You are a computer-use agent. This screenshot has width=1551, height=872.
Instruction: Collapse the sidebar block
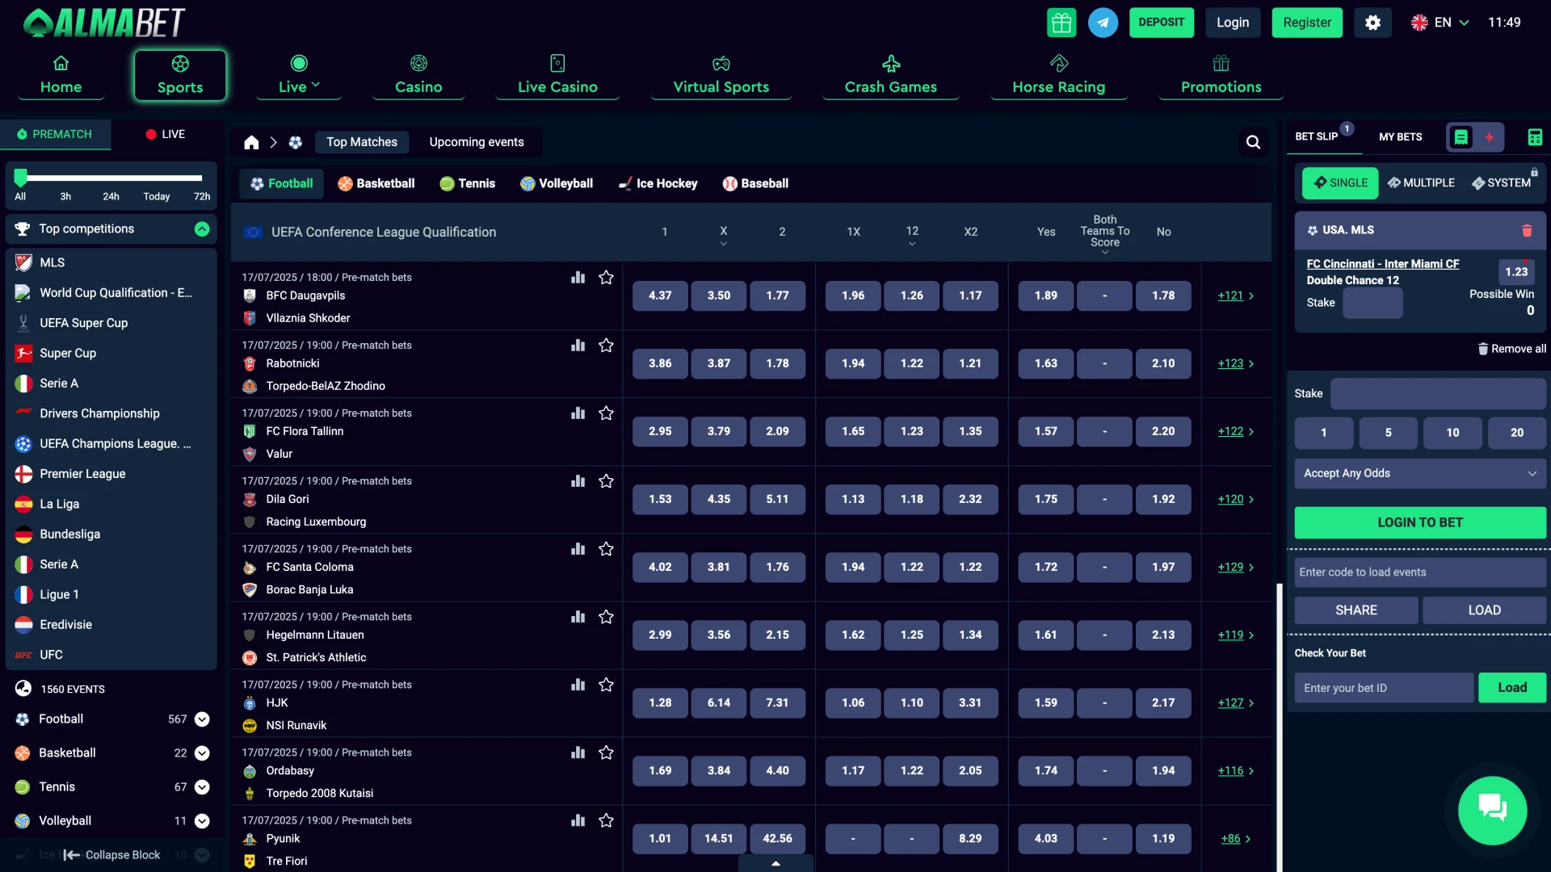coord(111,855)
